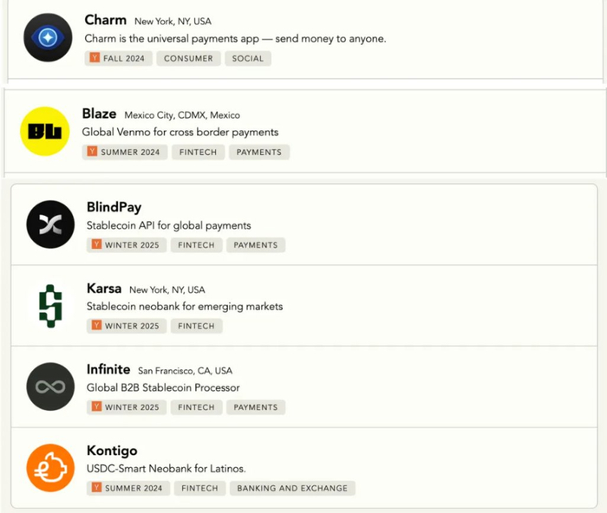Screen dimensions: 607x513
Task: Click the green Karsa logo icon
Action: [50, 305]
